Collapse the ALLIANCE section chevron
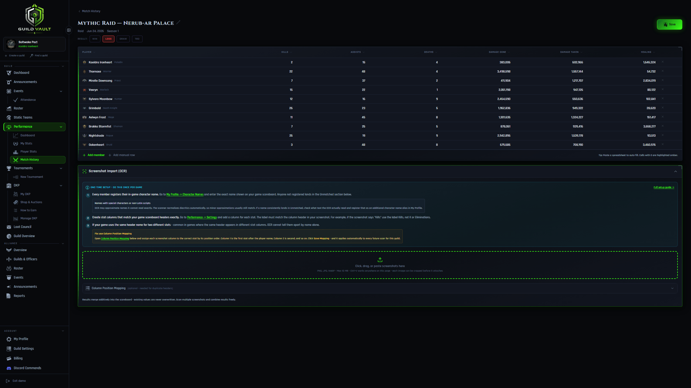 (x=63, y=244)
